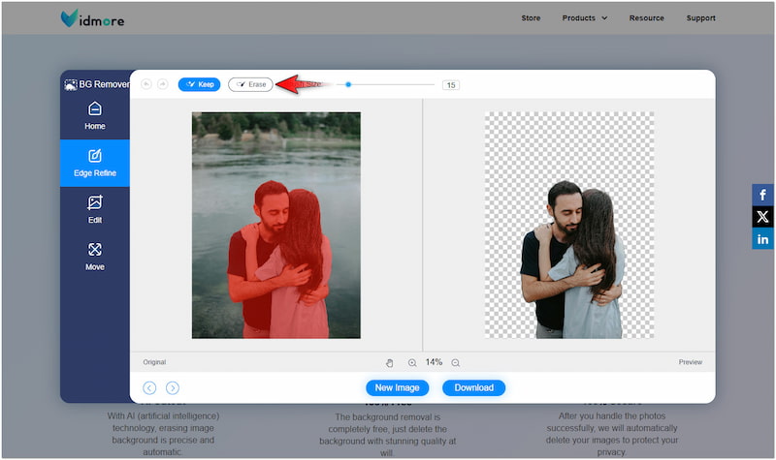This screenshot has height=460, width=776.
Task: Share page on Facebook
Action: [x=762, y=196]
